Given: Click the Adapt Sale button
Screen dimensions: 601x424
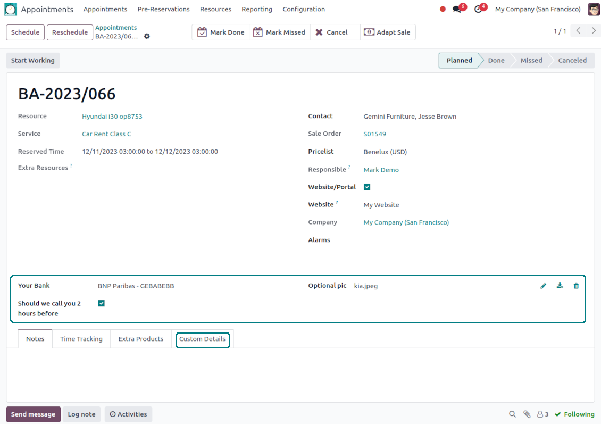Looking at the screenshot, I should coord(388,32).
